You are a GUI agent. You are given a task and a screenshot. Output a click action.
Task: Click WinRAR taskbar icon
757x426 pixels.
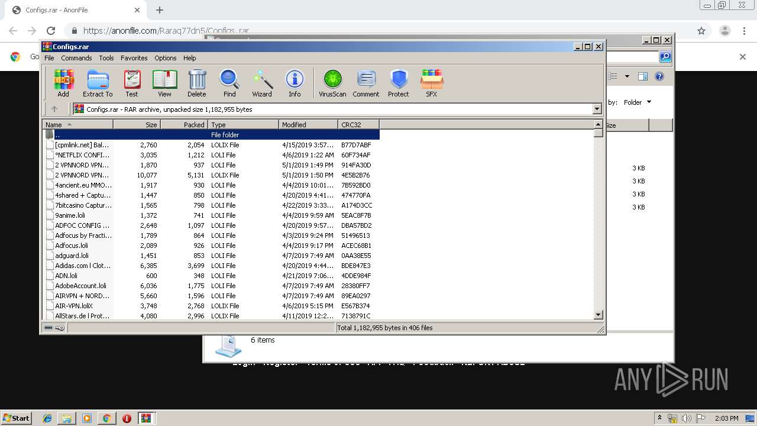click(146, 418)
